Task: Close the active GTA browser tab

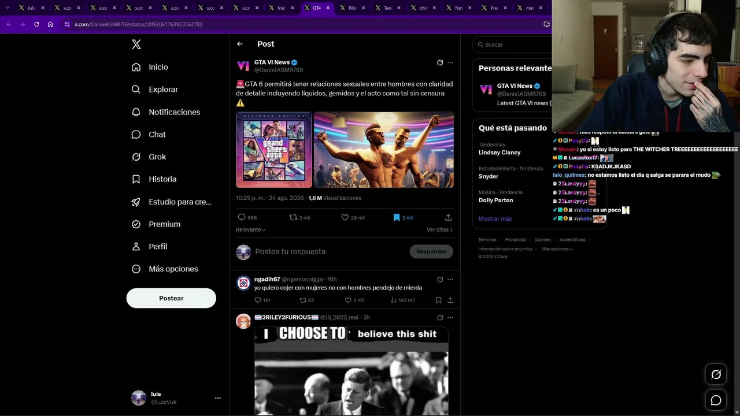Action: click(x=328, y=8)
